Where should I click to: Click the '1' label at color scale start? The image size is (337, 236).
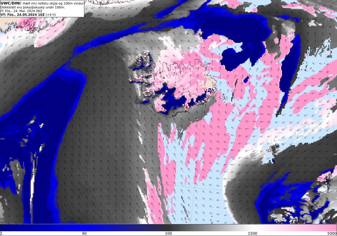point(1,233)
